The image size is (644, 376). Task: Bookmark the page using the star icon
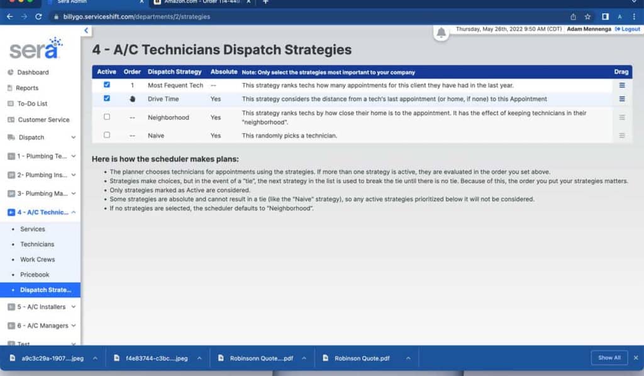point(586,18)
